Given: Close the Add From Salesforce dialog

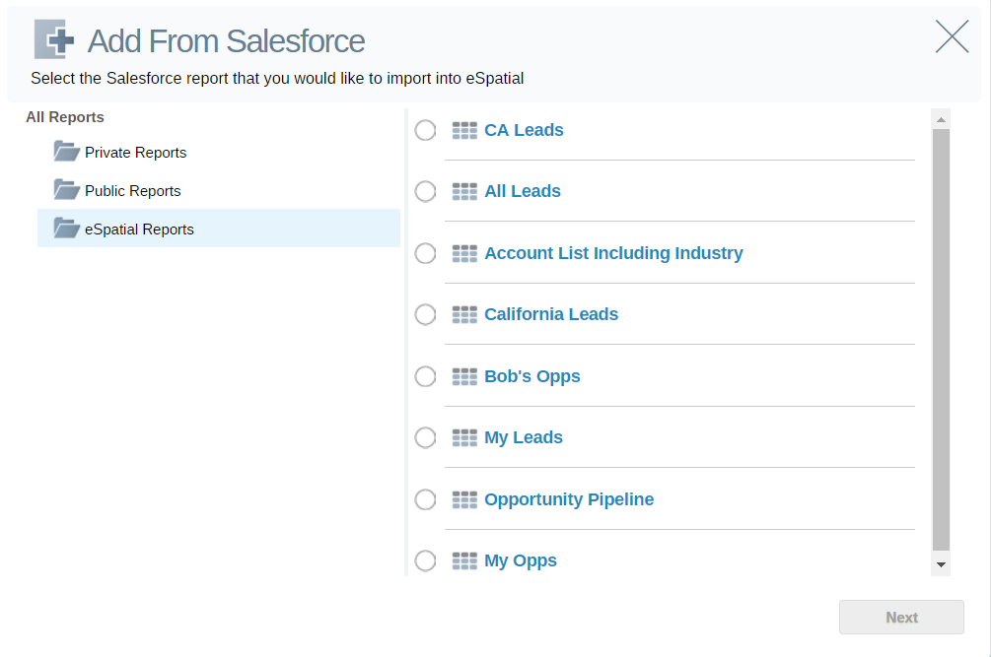Looking at the screenshot, I should (952, 36).
